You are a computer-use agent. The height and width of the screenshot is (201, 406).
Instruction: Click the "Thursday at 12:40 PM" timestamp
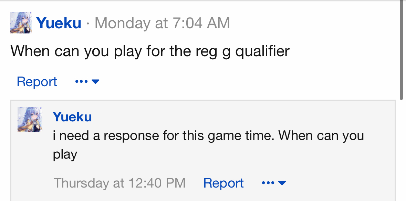tap(119, 183)
